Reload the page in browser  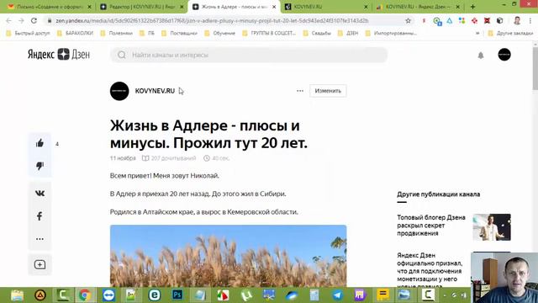[34, 20]
